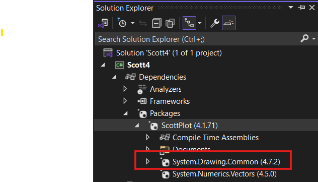Collapse the Scott4 project node
This screenshot has height=182, width=318.
[x=103, y=65]
